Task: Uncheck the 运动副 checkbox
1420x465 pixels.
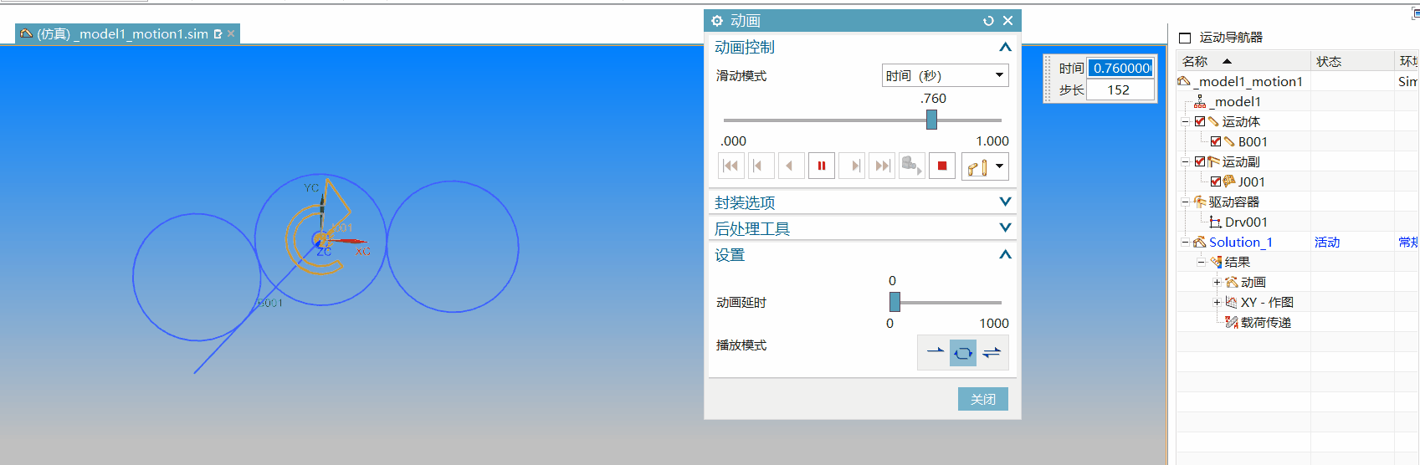Action: click(1200, 161)
